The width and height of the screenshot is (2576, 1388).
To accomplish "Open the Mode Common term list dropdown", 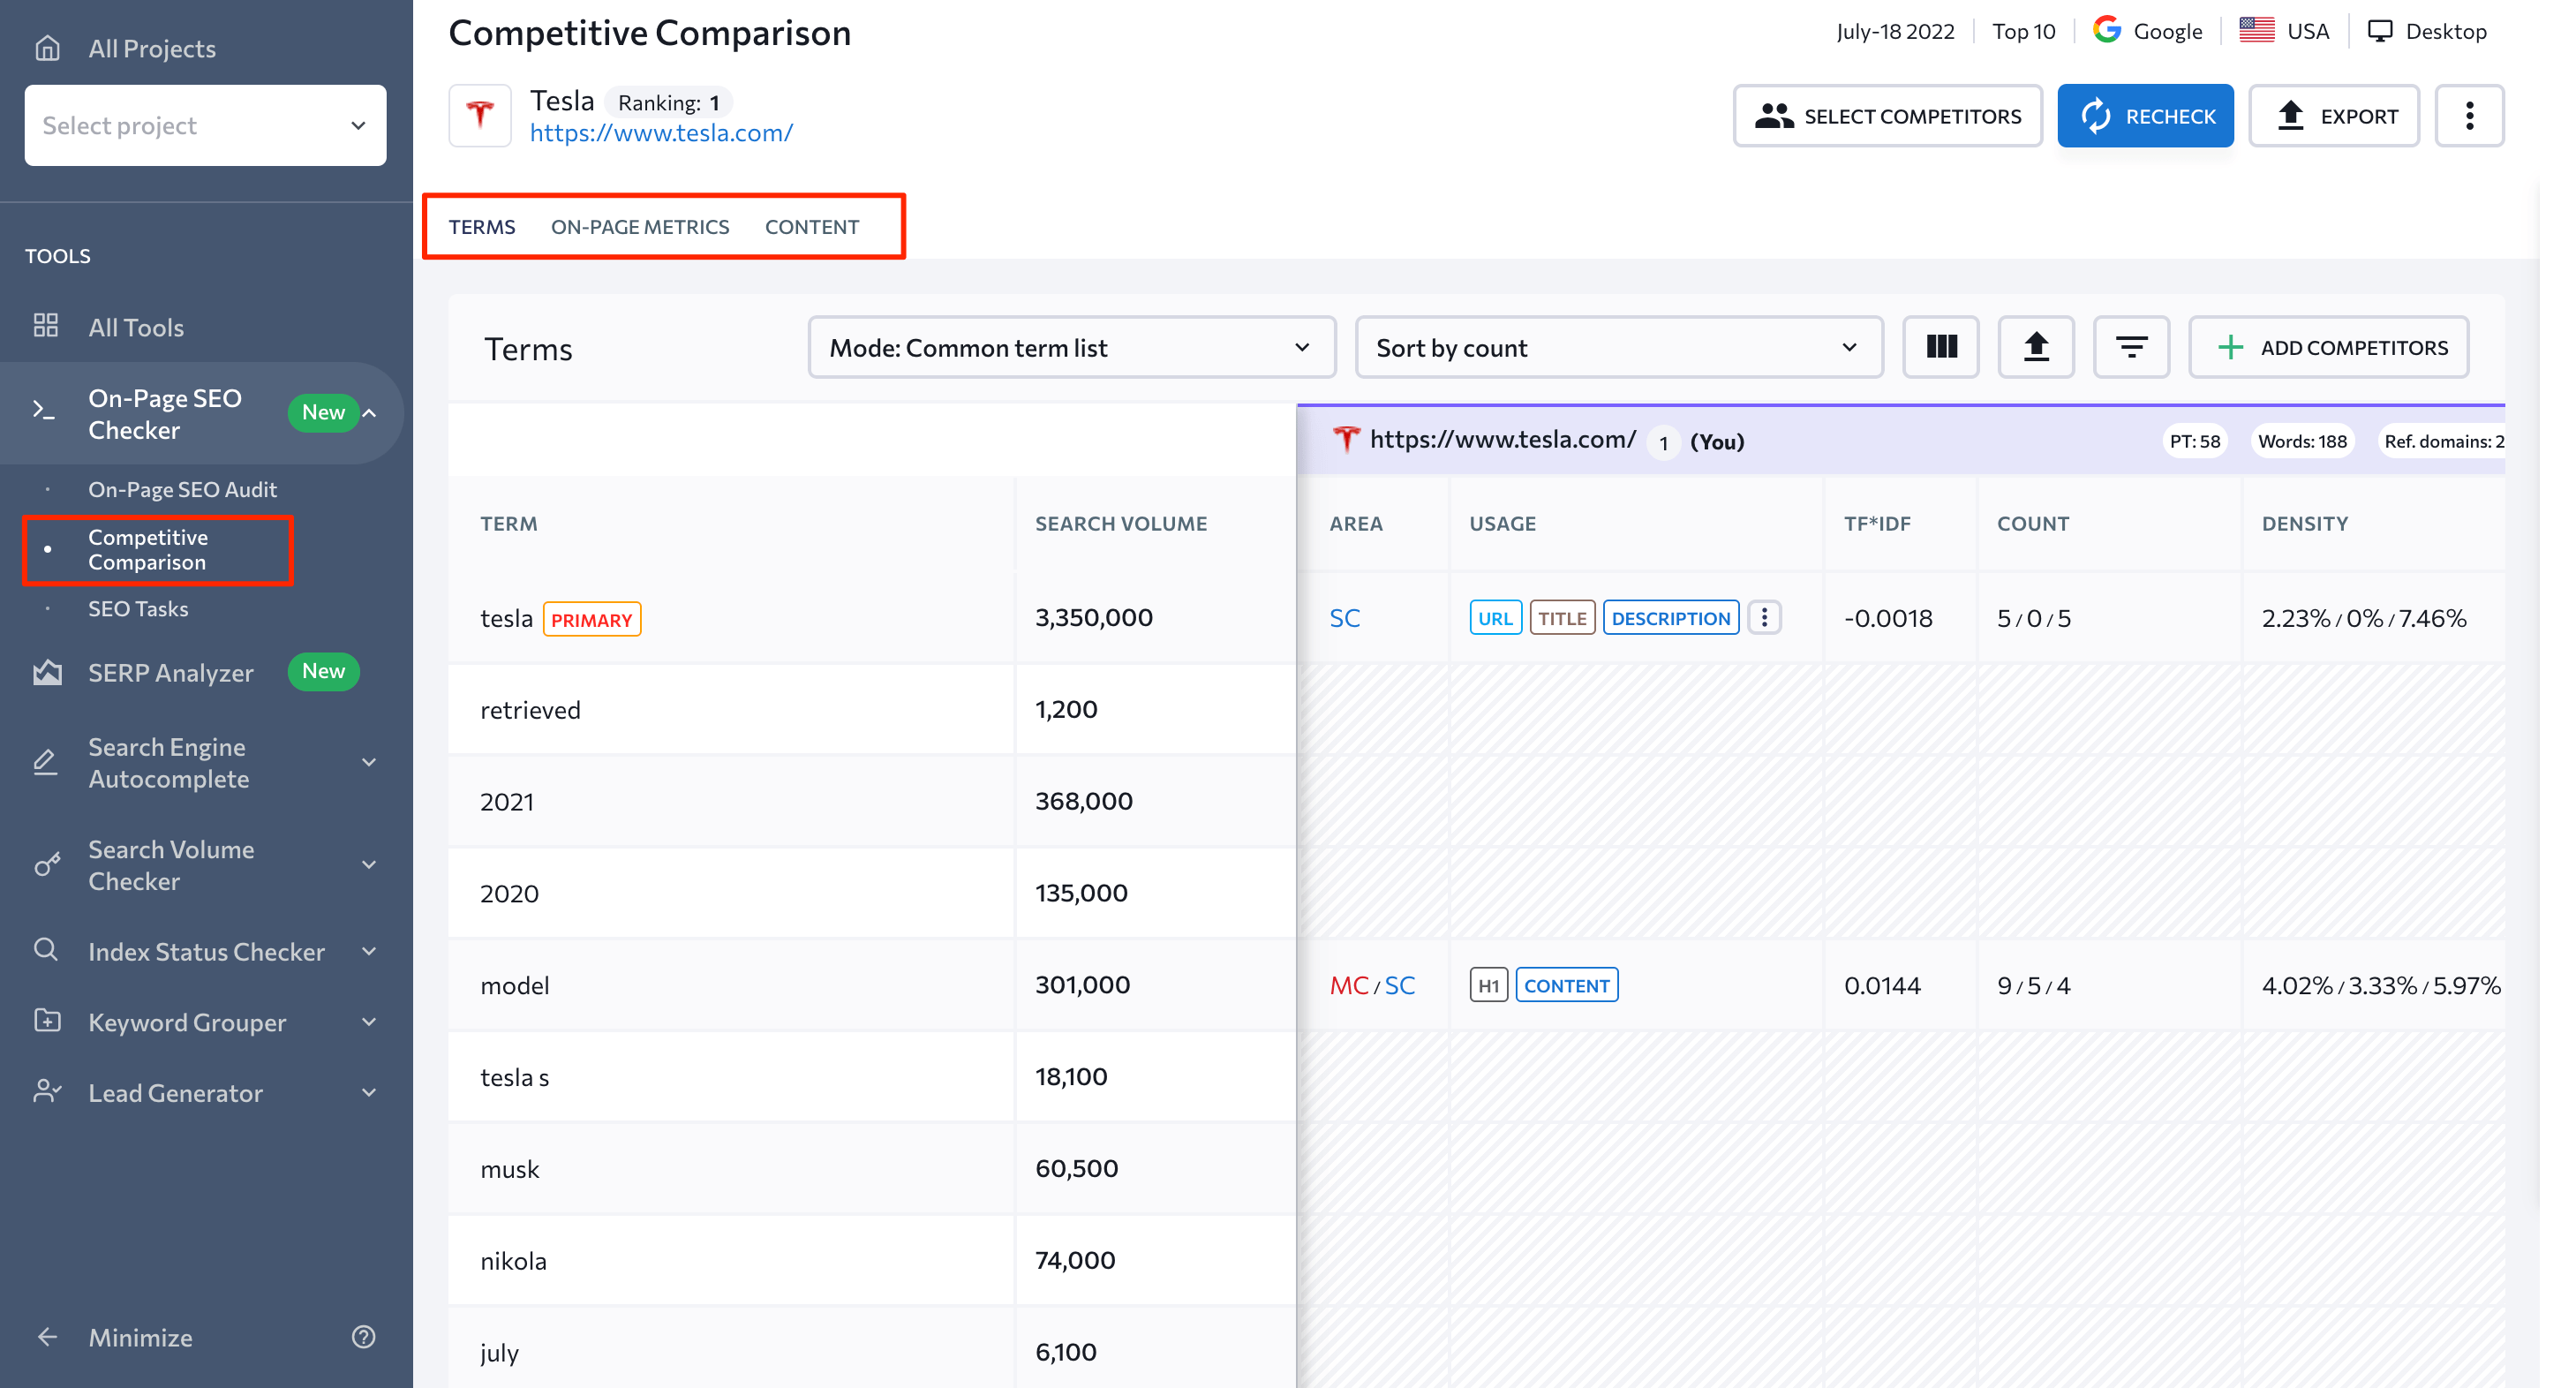I will [x=1073, y=349].
